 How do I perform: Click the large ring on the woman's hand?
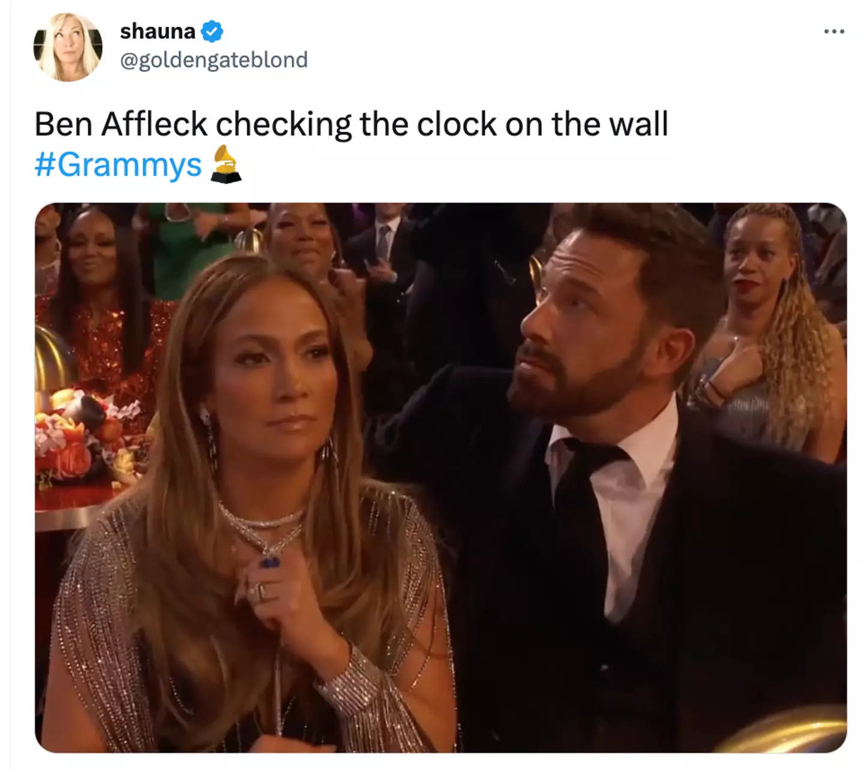click(x=259, y=591)
